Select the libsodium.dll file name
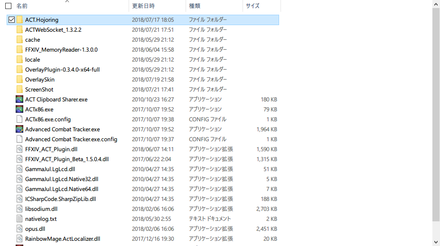This screenshot has height=246, width=440. [x=41, y=209]
